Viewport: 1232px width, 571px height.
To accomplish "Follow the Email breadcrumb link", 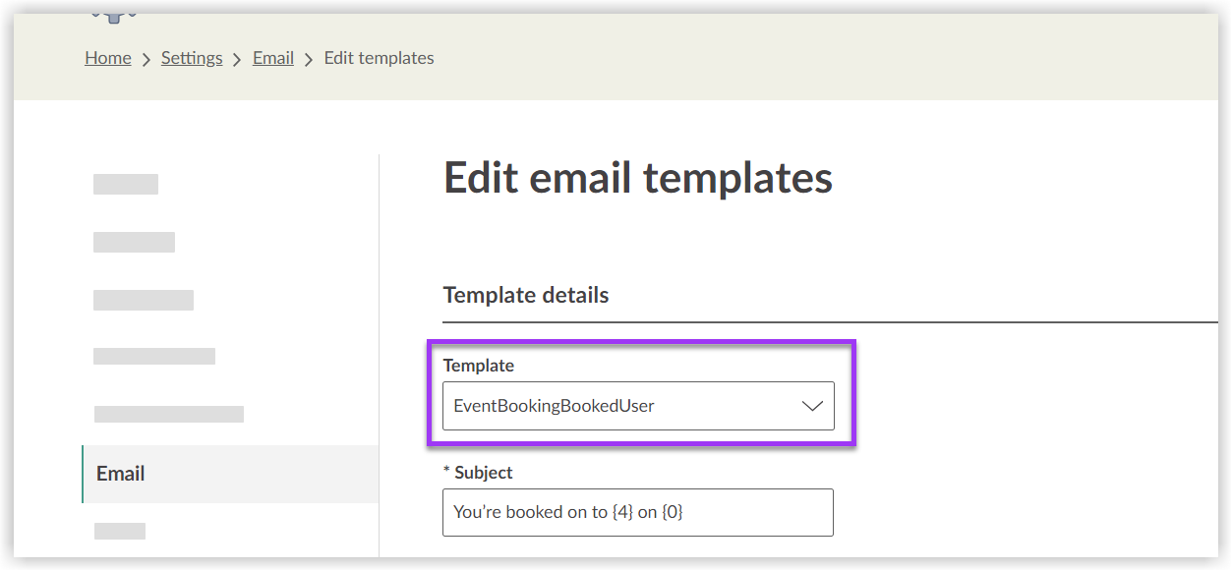I will 272,58.
